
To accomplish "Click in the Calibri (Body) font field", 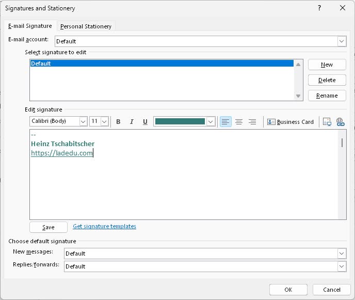I will click(x=55, y=121).
